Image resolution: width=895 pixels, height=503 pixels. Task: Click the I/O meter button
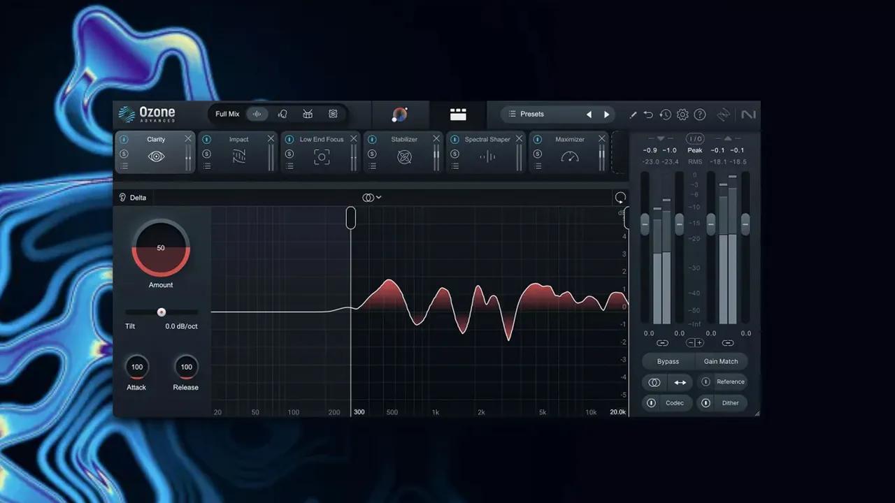[x=695, y=139]
